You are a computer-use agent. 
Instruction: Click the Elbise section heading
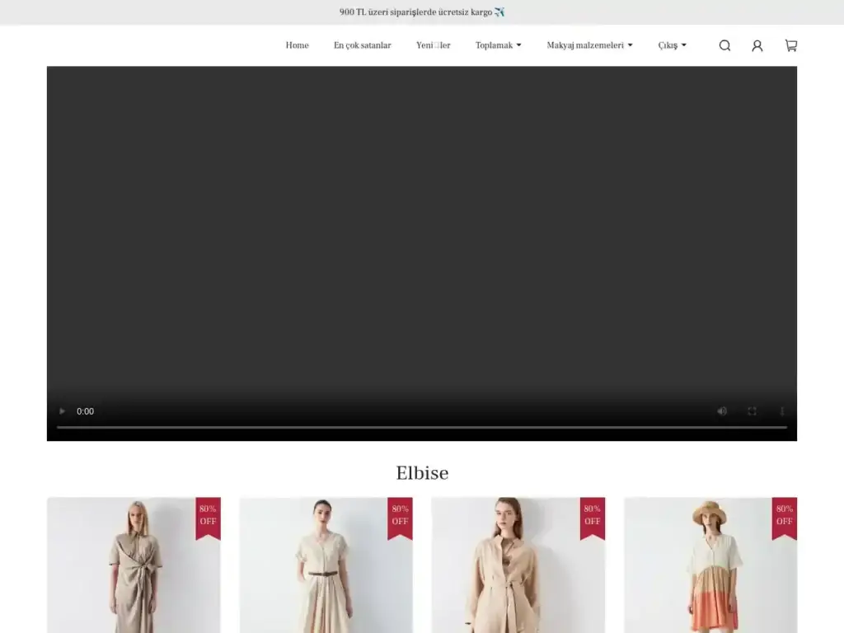tap(421, 473)
